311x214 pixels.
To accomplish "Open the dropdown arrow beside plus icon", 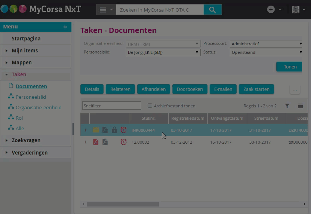I will click(280, 9).
